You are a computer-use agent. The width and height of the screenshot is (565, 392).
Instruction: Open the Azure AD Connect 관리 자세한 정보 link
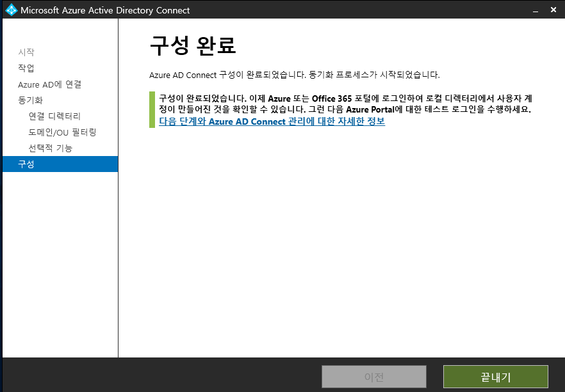(x=272, y=122)
